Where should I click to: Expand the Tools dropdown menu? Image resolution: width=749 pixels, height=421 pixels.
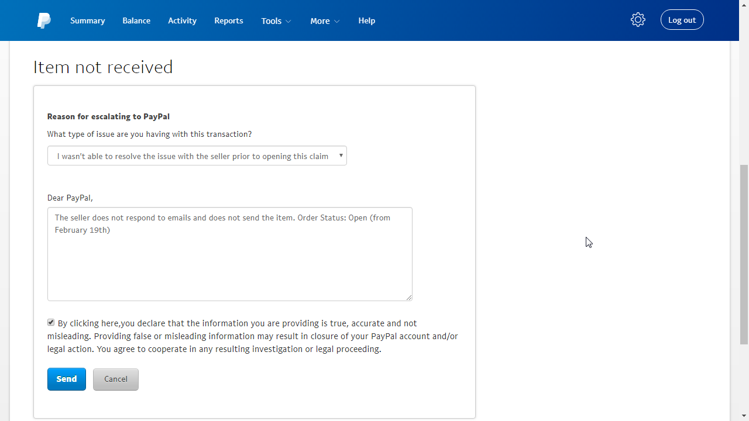tap(276, 20)
